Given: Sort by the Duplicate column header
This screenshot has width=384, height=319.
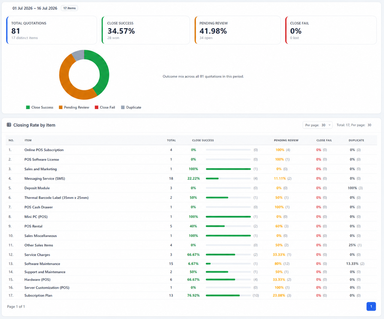Looking at the screenshot, I should (x=356, y=140).
